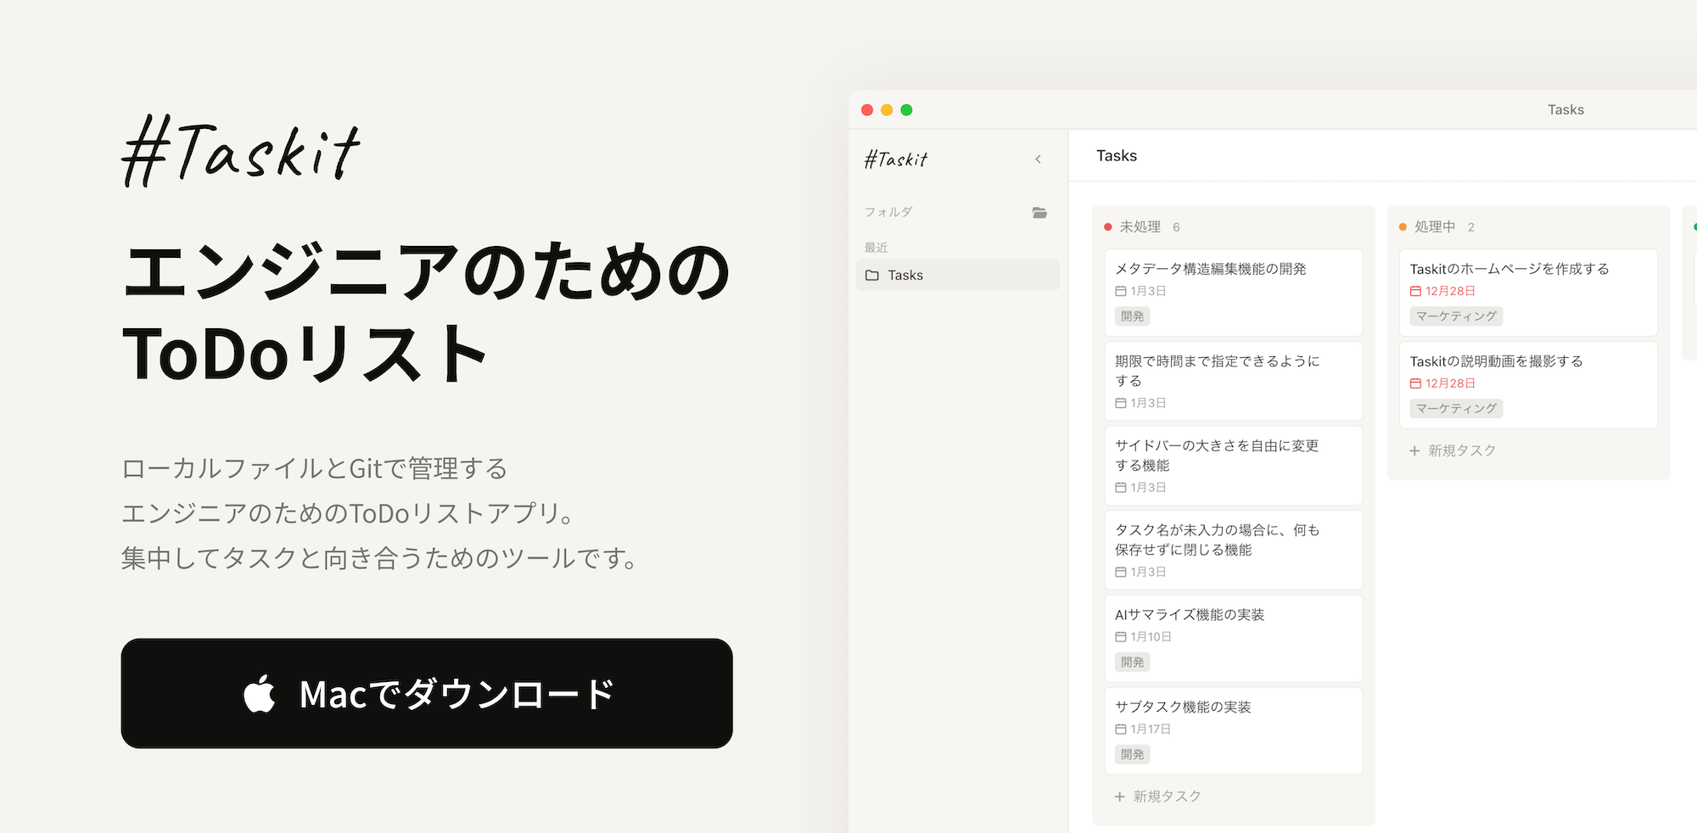
Task: Click 開発 tag on サブタスク機能の実装 card
Action: pyautogui.click(x=1132, y=754)
